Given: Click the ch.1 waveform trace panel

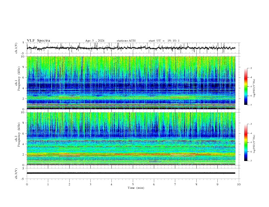Looking at the screenshot, I should click(133, 48).
